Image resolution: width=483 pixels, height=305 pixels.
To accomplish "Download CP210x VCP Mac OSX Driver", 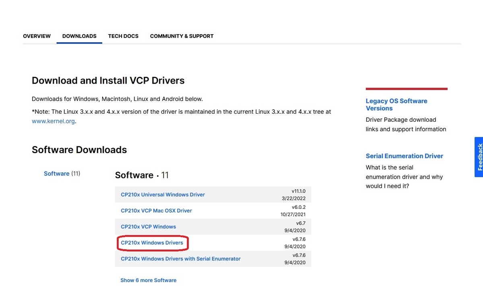I will [156, 211].
